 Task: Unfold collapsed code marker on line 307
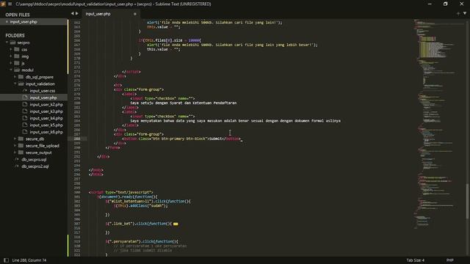(176, 224)
